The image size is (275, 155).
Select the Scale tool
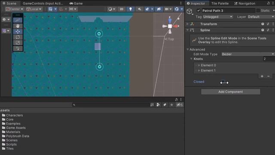point(18,43)
